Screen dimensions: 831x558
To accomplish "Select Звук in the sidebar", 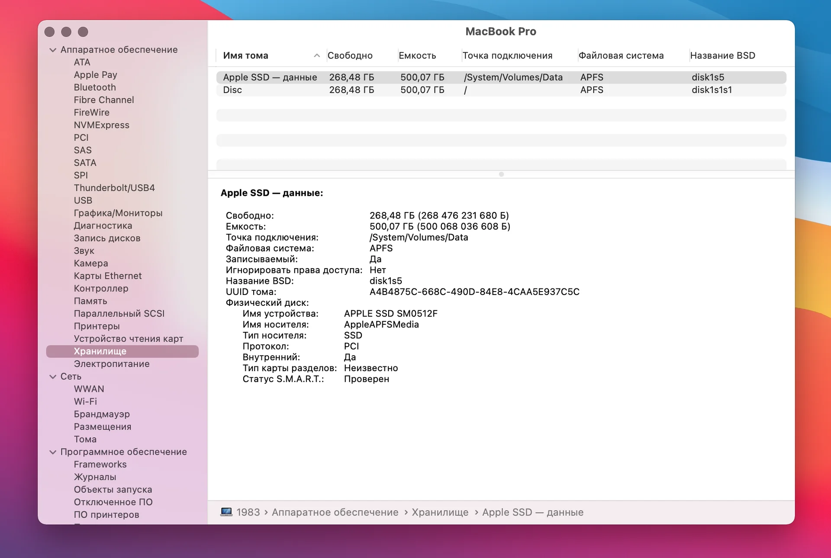I will [x=84, y=250].
